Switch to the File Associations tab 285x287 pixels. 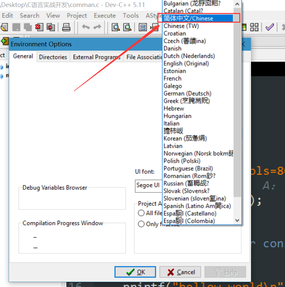pyautogui.click(x=143, y=57)
